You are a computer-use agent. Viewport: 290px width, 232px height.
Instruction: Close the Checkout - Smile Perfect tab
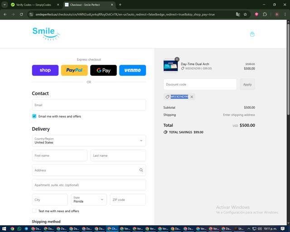tap(112, 5)
